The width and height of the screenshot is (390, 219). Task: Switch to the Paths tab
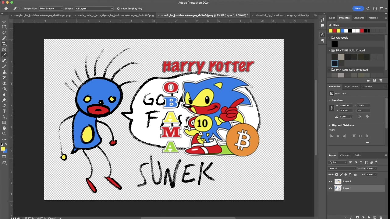(x=357, y=155)
